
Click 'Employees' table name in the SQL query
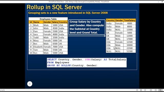point(62,62)
